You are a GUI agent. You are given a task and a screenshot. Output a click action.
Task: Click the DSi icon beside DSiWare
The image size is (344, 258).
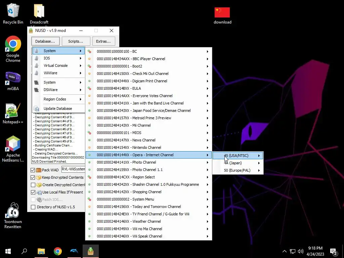pos(36,90)
